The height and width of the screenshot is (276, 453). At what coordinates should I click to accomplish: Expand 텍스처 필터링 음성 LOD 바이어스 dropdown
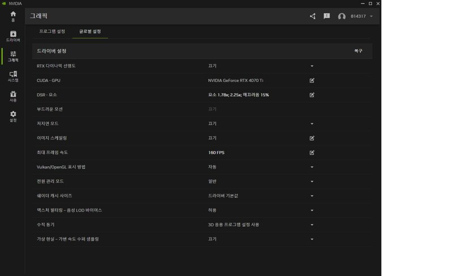coord(312,210)
